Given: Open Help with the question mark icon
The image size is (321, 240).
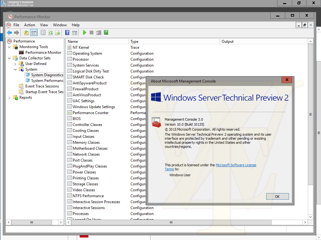Looking at the screenshot, I should (68, 32).
